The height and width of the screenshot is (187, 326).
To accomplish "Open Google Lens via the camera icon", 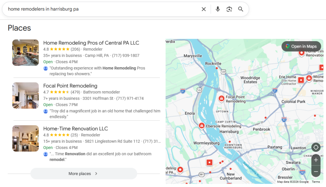I will pyautogui.click(x=229, y=9).
